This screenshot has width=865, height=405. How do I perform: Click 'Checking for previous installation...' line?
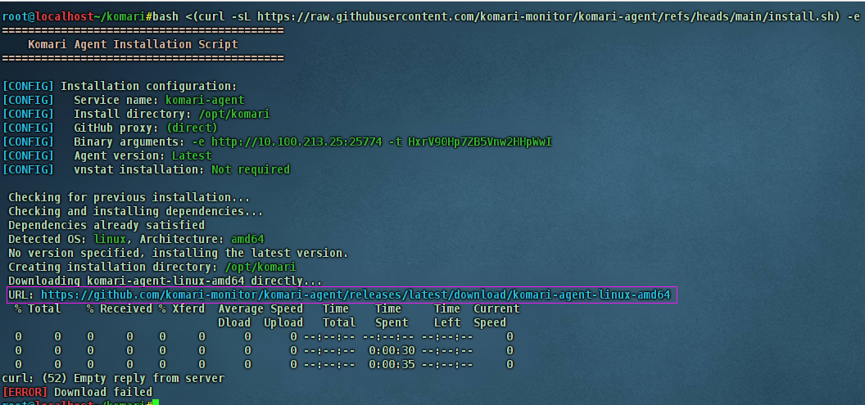coord(129,197)
